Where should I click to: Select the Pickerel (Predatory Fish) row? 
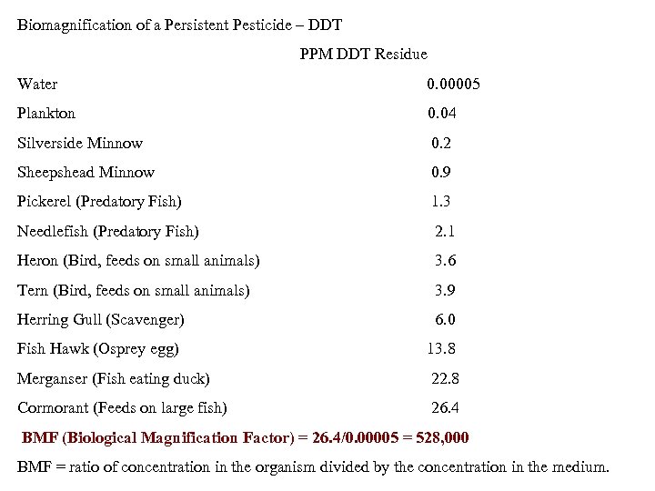pyautogui.click(x=99, y=201)
